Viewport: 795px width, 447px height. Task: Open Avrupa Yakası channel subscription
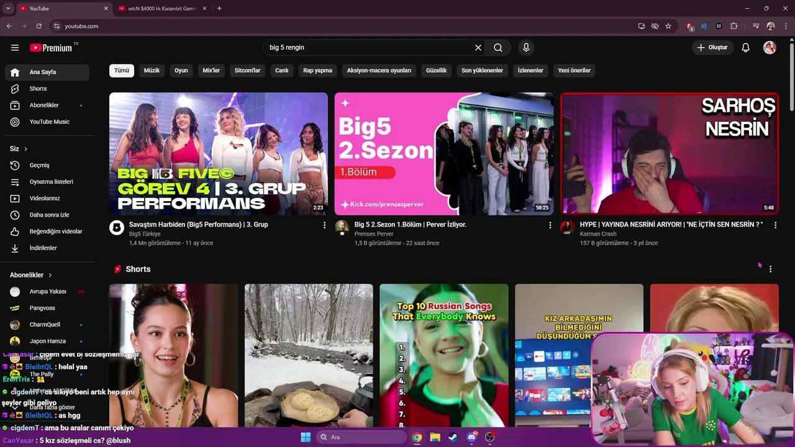[47, 292]
